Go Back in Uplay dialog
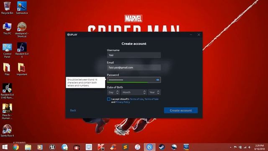Image resolution: width=268 pixels, height=151 pixels. (x=73, y=110)
